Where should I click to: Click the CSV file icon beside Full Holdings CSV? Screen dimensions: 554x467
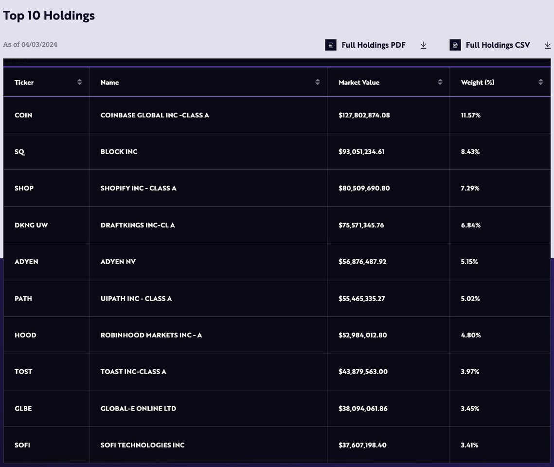[455, 45]
